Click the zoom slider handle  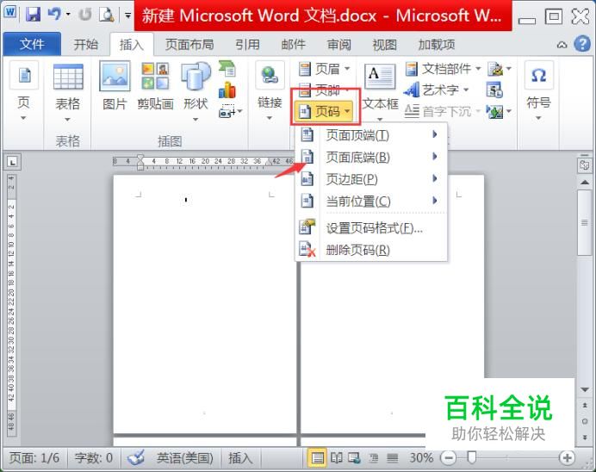pos(472,457)
